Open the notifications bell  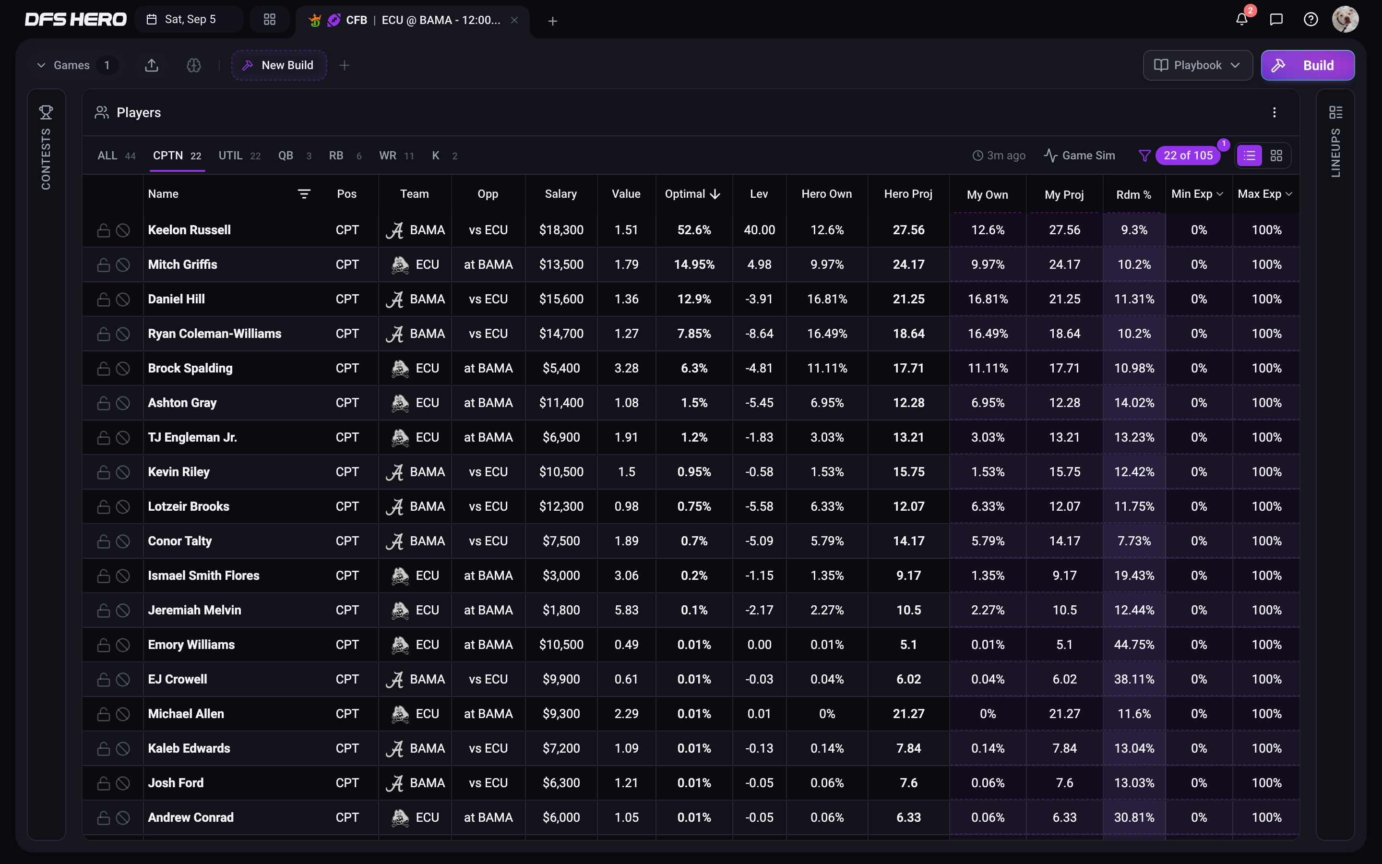click(x=1241, y=19)
